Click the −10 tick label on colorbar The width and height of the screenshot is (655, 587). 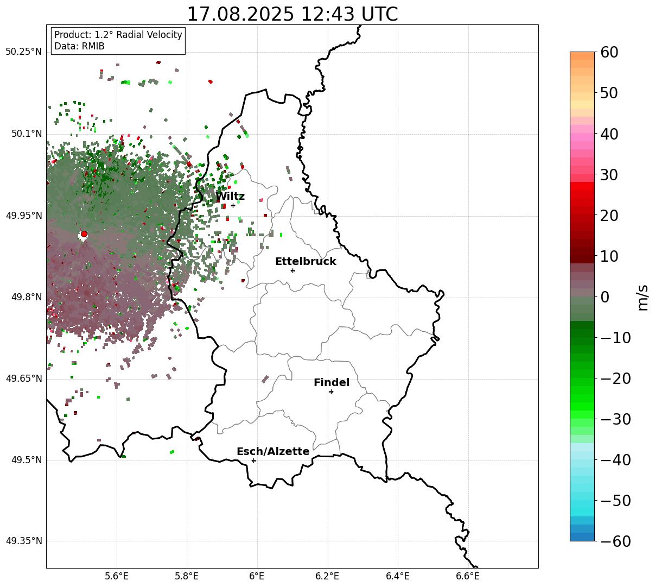coord(615,338)
